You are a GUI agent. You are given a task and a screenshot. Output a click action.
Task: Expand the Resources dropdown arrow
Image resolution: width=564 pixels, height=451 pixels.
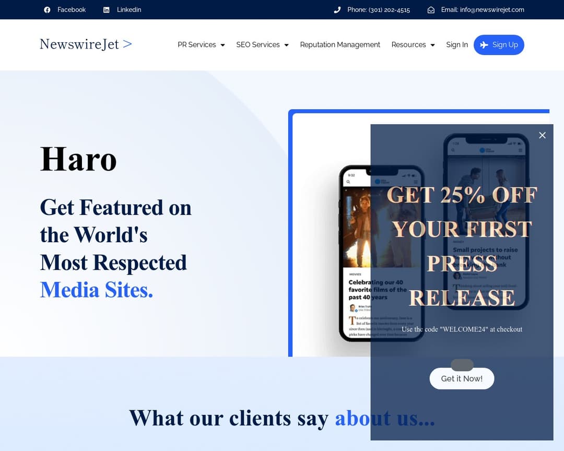pos(432,45)
